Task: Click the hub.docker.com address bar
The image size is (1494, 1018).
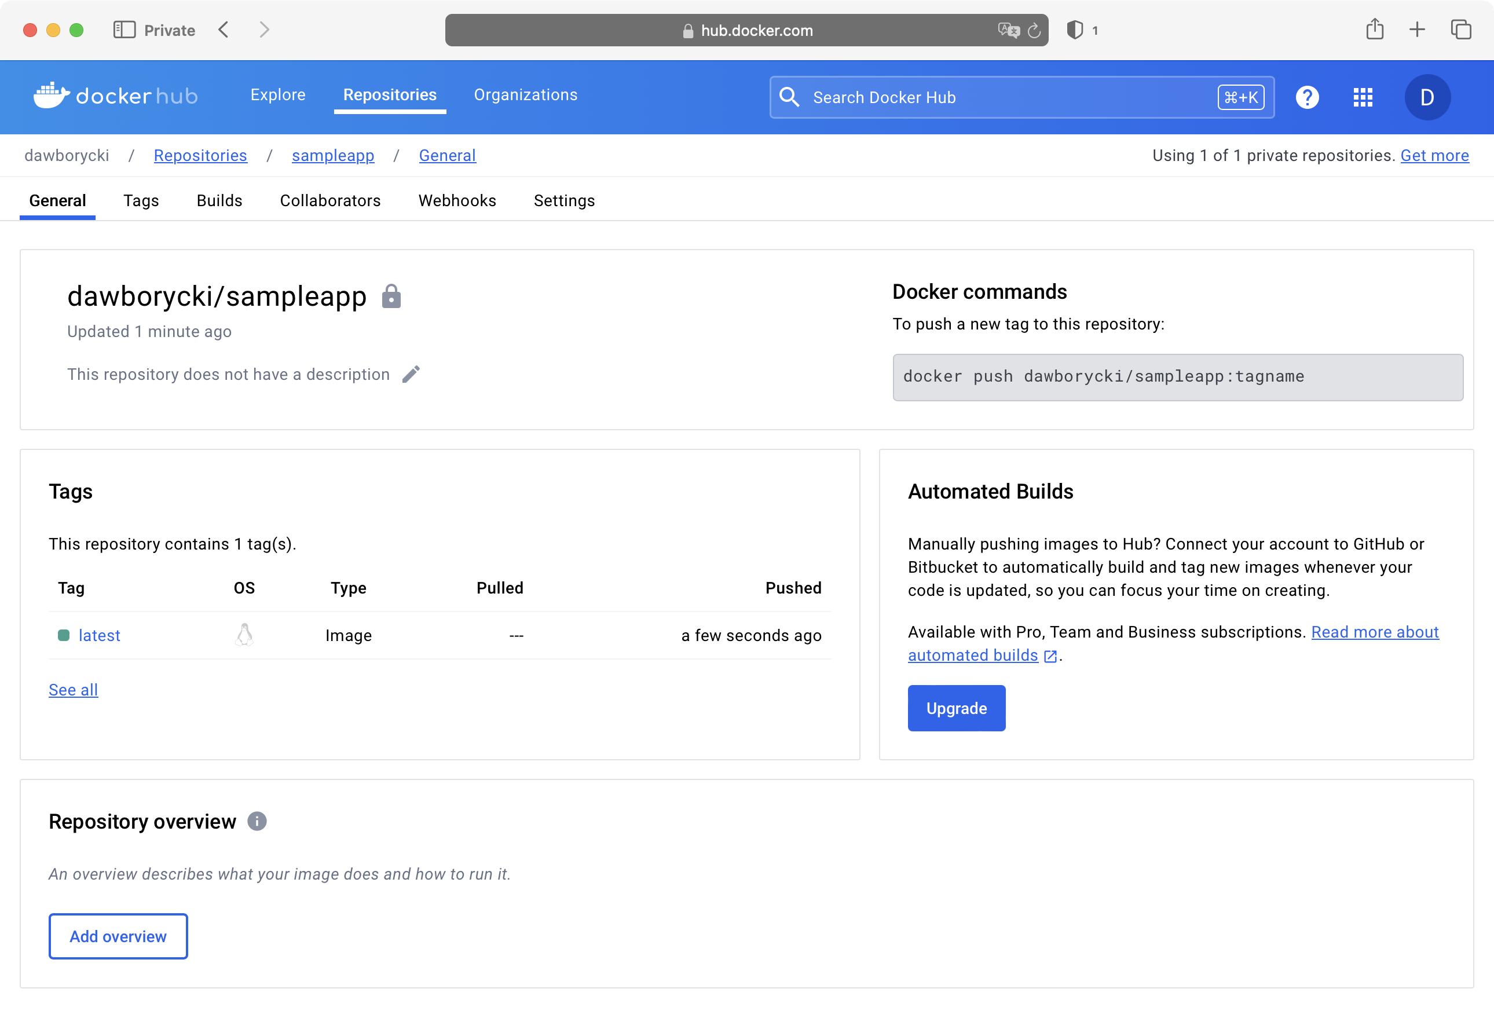Action: click(746, 30)
